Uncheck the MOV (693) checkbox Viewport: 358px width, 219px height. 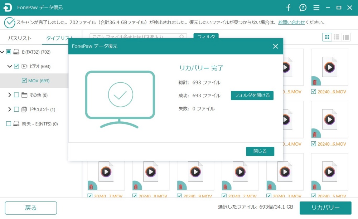click(x=24, y=81)
